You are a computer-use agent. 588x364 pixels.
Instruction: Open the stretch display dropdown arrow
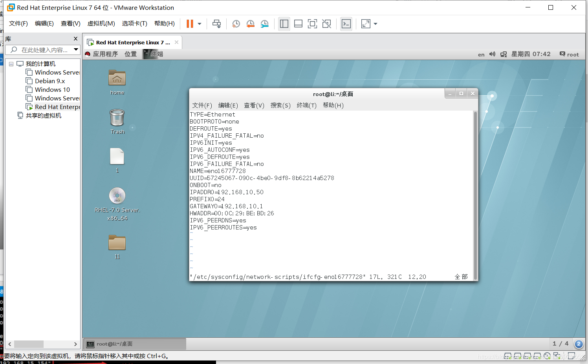click(376, 24)
